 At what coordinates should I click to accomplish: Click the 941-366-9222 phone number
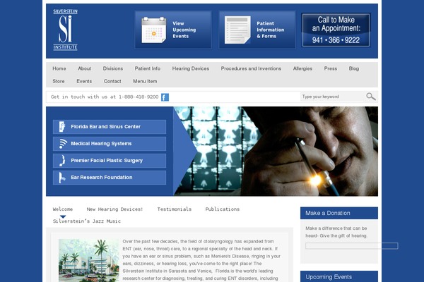point(336,40)
